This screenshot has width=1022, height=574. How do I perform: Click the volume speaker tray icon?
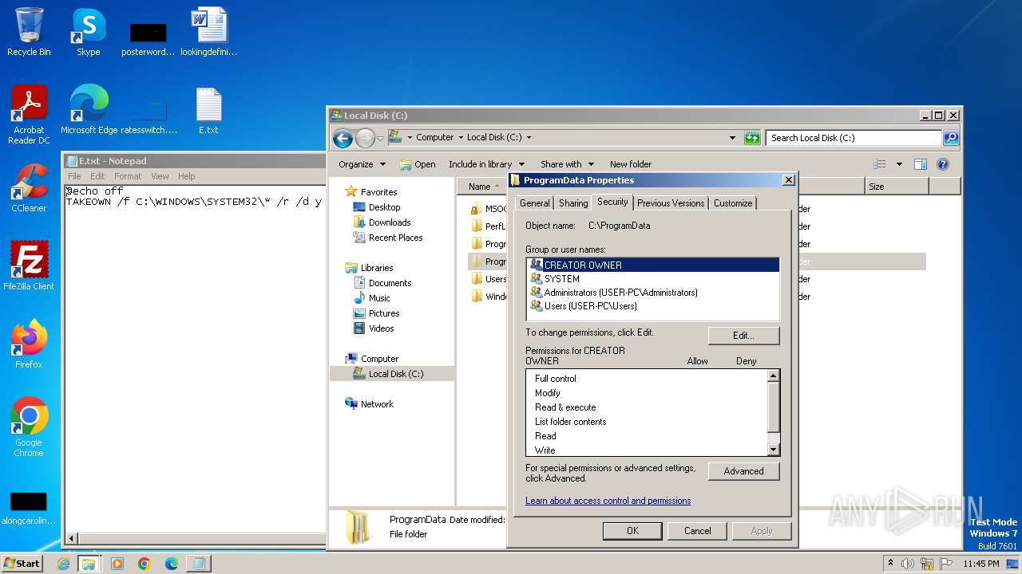coord(908,564)
